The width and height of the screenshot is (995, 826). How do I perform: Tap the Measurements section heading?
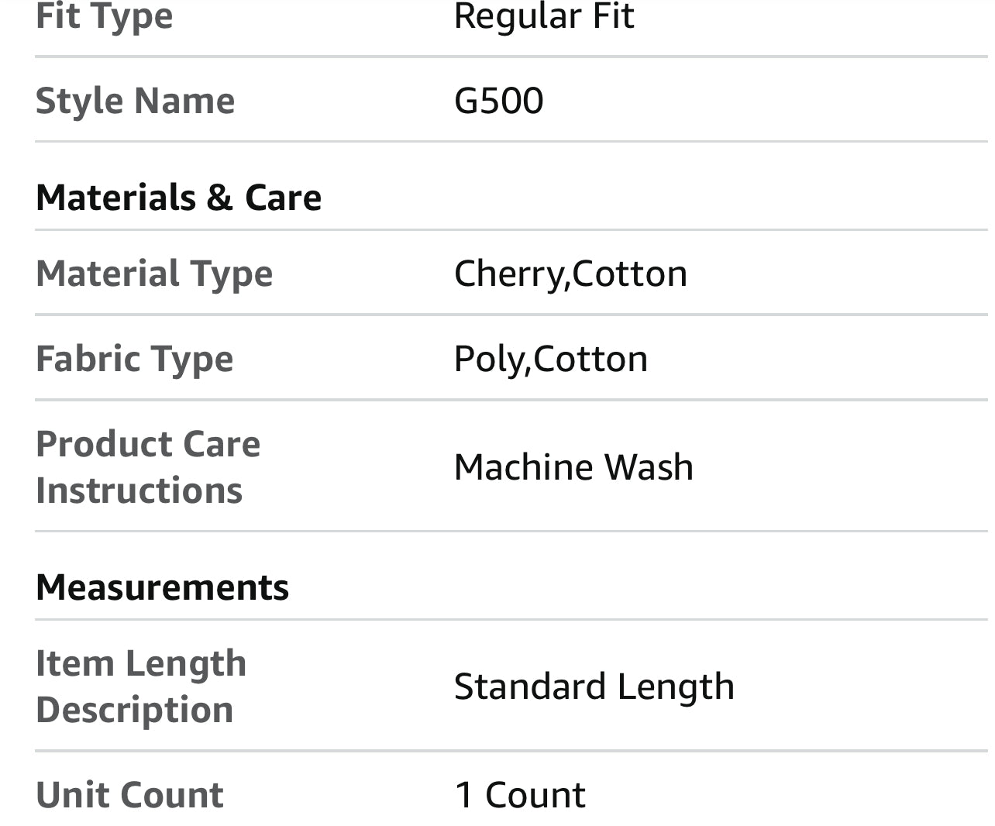pos(162,587)
